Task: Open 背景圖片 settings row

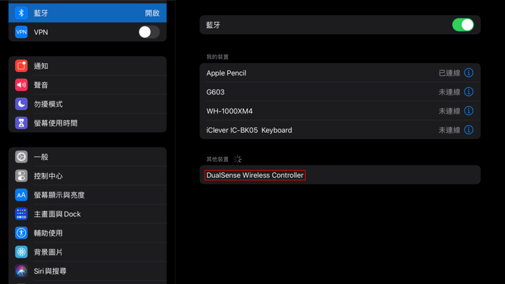Action: tap(88, 252)
